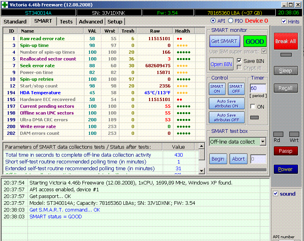Open the Off-line data collect dropdown
This screenshot has width=304, height=241.
point(263,142)
